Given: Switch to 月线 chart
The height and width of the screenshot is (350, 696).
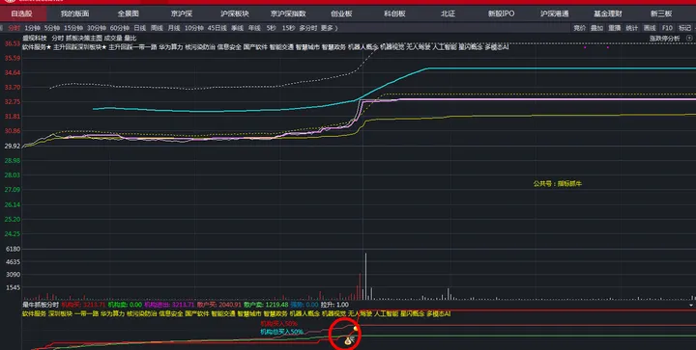Looking at the screenshot, I should tap(174, 28).
